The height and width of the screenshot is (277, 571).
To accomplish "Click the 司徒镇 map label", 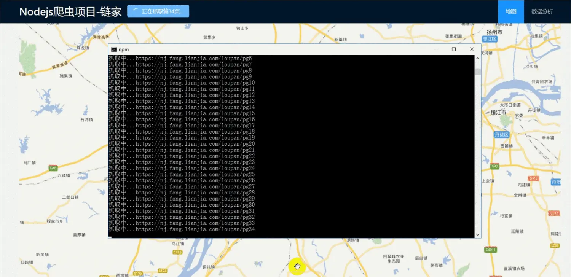I will (524, 185).
